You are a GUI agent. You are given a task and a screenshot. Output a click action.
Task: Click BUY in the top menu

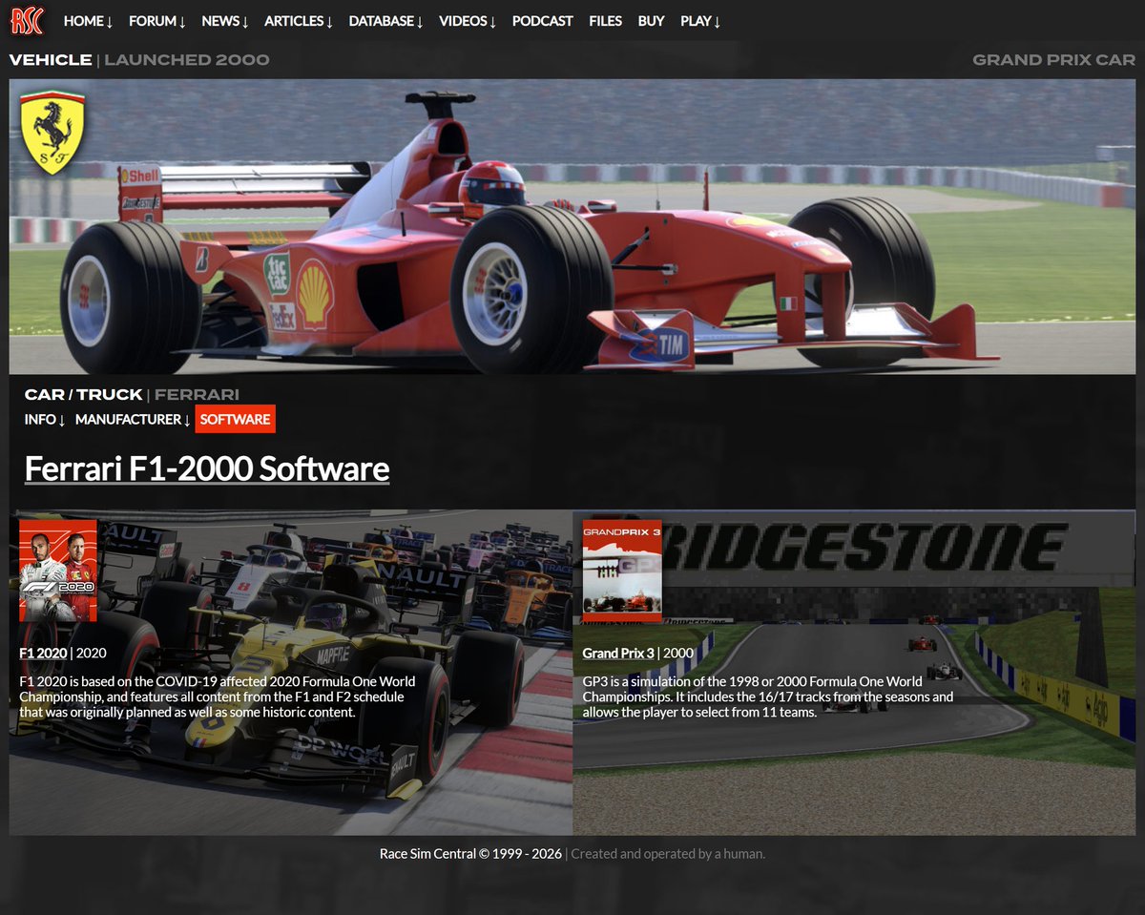[x=651, y=20]
